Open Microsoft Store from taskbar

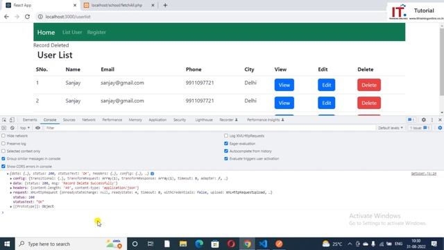click(215, 244)
